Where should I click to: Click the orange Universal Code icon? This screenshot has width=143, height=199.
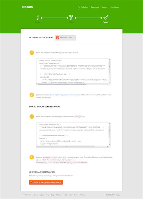click(x=58, y=38)
